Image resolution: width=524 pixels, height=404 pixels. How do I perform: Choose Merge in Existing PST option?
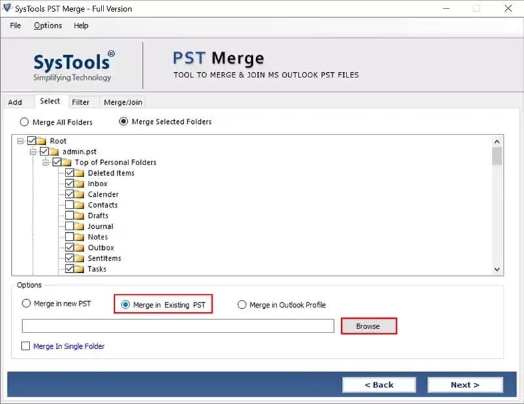click(125, 304)
